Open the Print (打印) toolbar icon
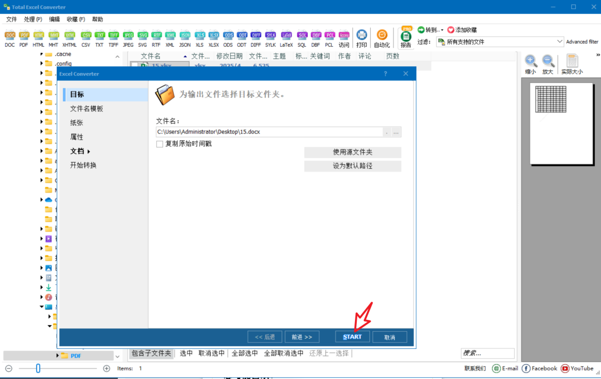The width and height of the screenshot is (601, 379). pyautogui.click(x=362, y=39)
